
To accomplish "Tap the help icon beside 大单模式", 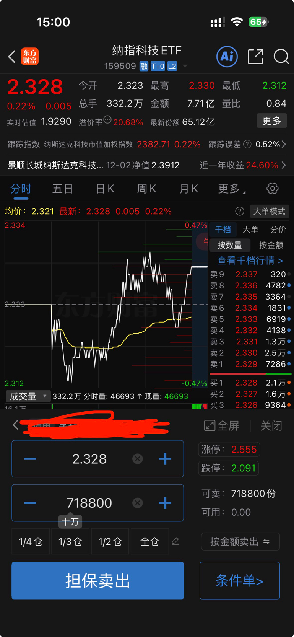I will point(240,211).
